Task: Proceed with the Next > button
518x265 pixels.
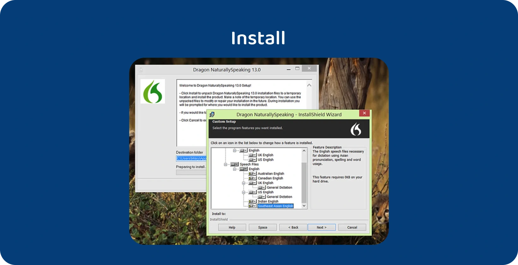Action: point(322,227)
